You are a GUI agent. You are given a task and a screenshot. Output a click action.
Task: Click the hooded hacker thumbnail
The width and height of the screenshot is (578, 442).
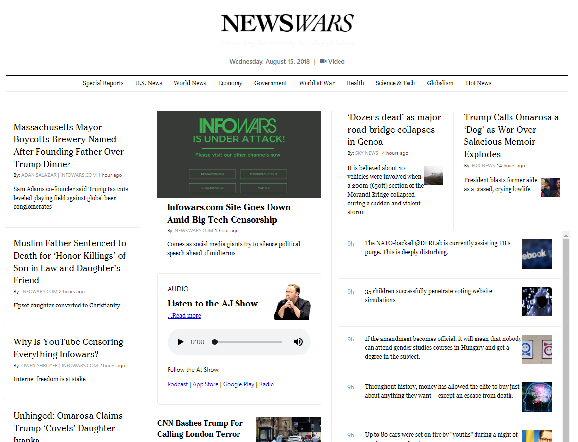click(x=537, y=302)
